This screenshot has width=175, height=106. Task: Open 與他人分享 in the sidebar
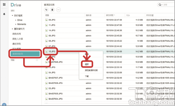17,39
